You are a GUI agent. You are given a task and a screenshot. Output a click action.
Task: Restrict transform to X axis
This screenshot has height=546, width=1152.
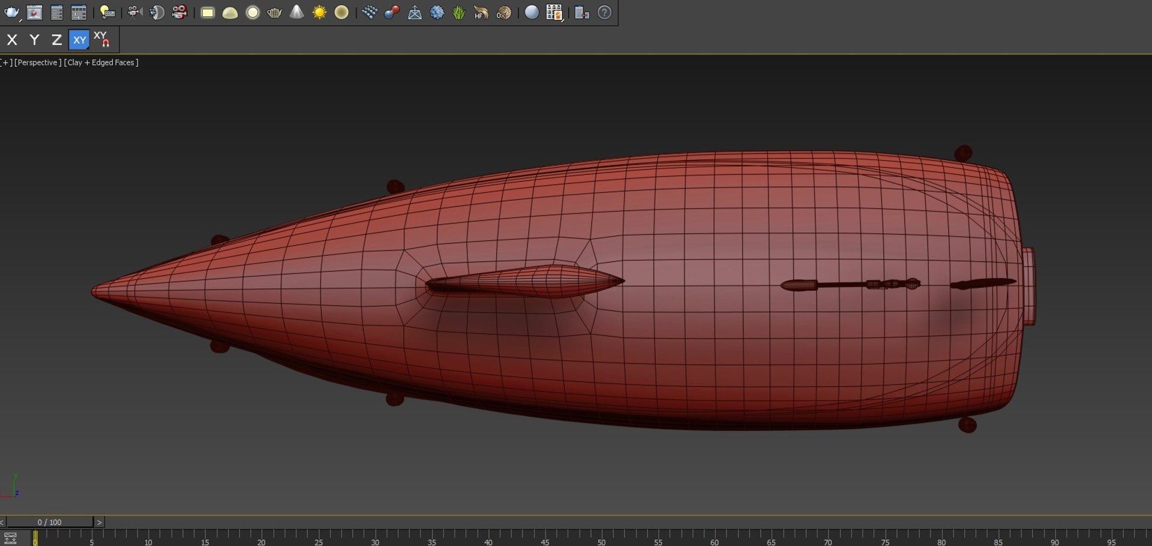tap(12, 40)
